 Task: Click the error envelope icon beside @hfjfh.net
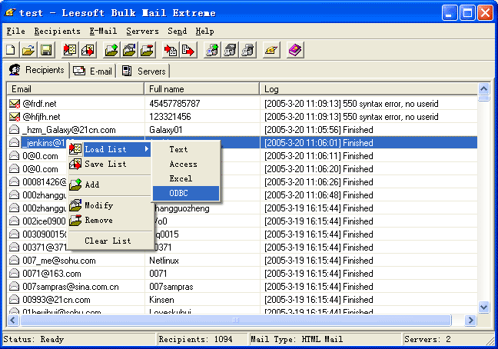(15, 117)
